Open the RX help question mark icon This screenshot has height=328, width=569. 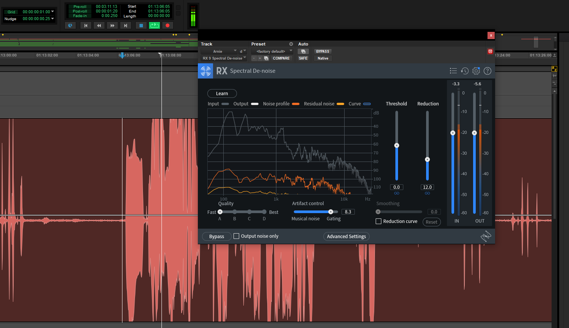pyautogui.click(x=487, y=71)
